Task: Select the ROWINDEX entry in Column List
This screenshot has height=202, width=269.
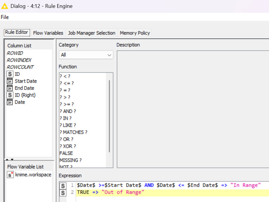Action: 19,60
